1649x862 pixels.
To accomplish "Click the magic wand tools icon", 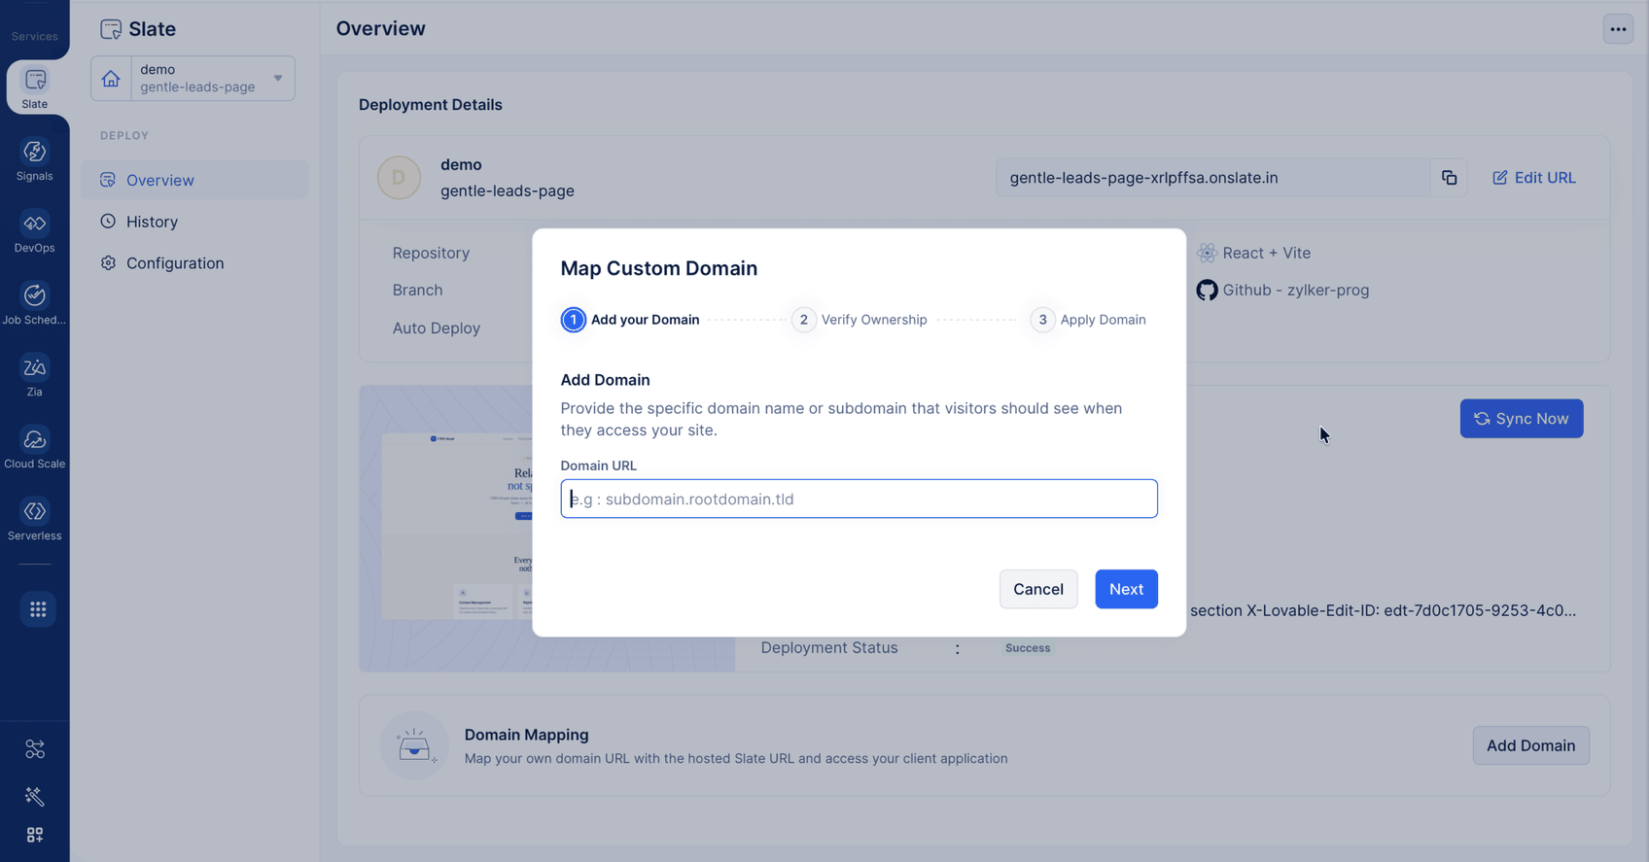I will coord(35,796).
